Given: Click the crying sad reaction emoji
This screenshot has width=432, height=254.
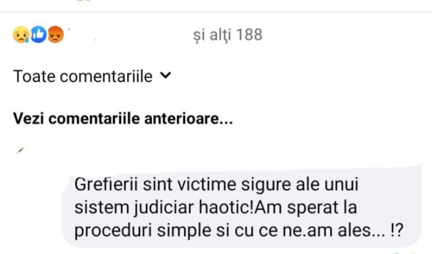Looking at the screenshot, I should 21,35.
